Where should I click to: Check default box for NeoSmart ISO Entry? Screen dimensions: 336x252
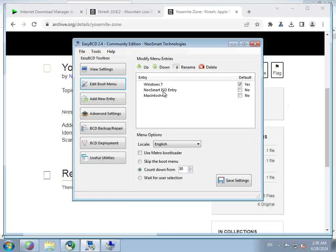[x=240, y=90]
